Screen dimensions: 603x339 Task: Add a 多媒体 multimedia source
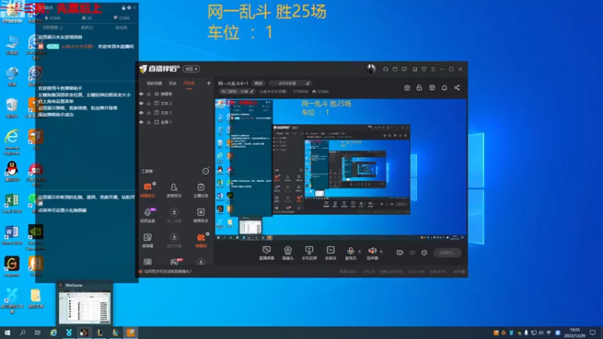click(330, 253)
